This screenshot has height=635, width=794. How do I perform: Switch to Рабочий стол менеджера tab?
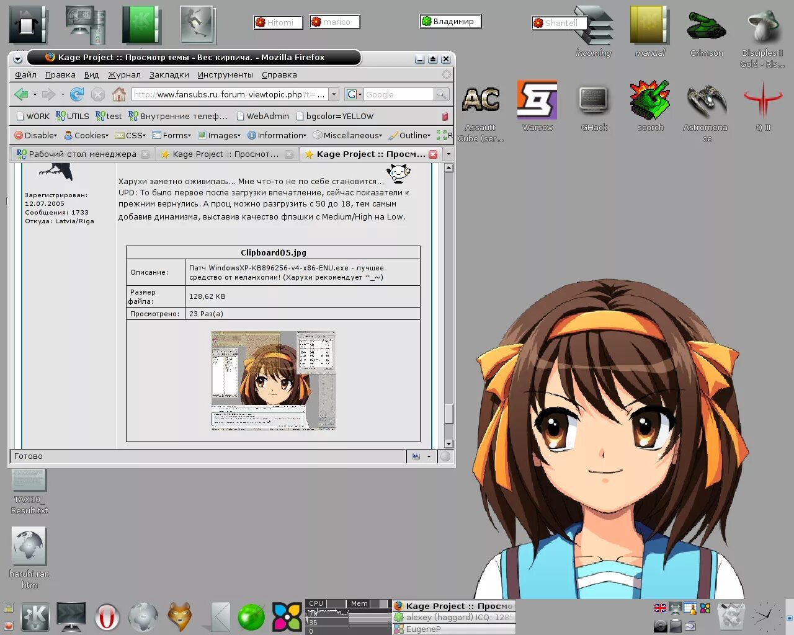tap(83, 154)
